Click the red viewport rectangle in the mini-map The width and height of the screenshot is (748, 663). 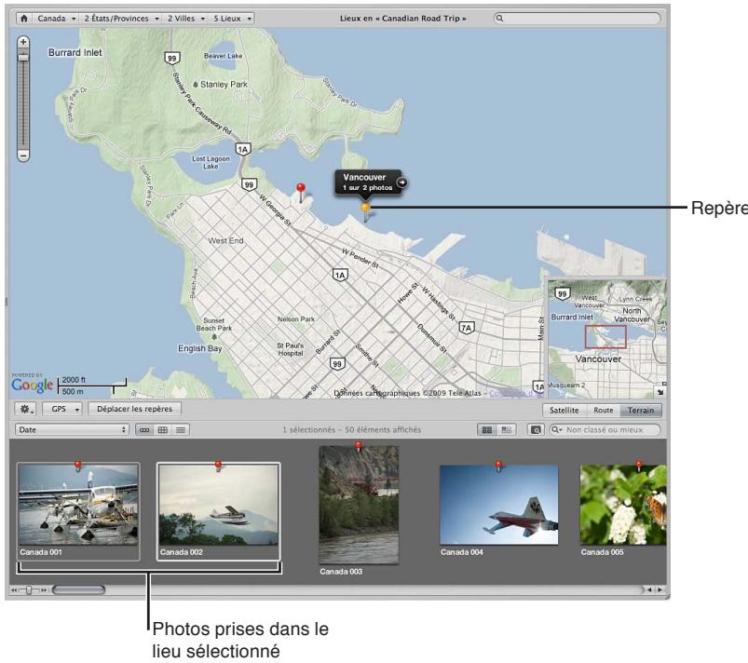(605, 337)
